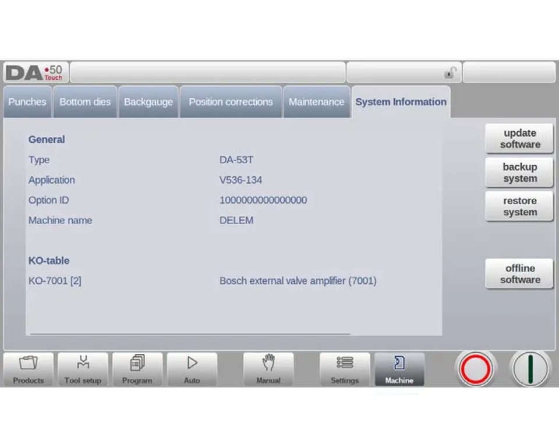559x447 pixels.
Task: Click the General section heading
Action: tap(47, 139)
